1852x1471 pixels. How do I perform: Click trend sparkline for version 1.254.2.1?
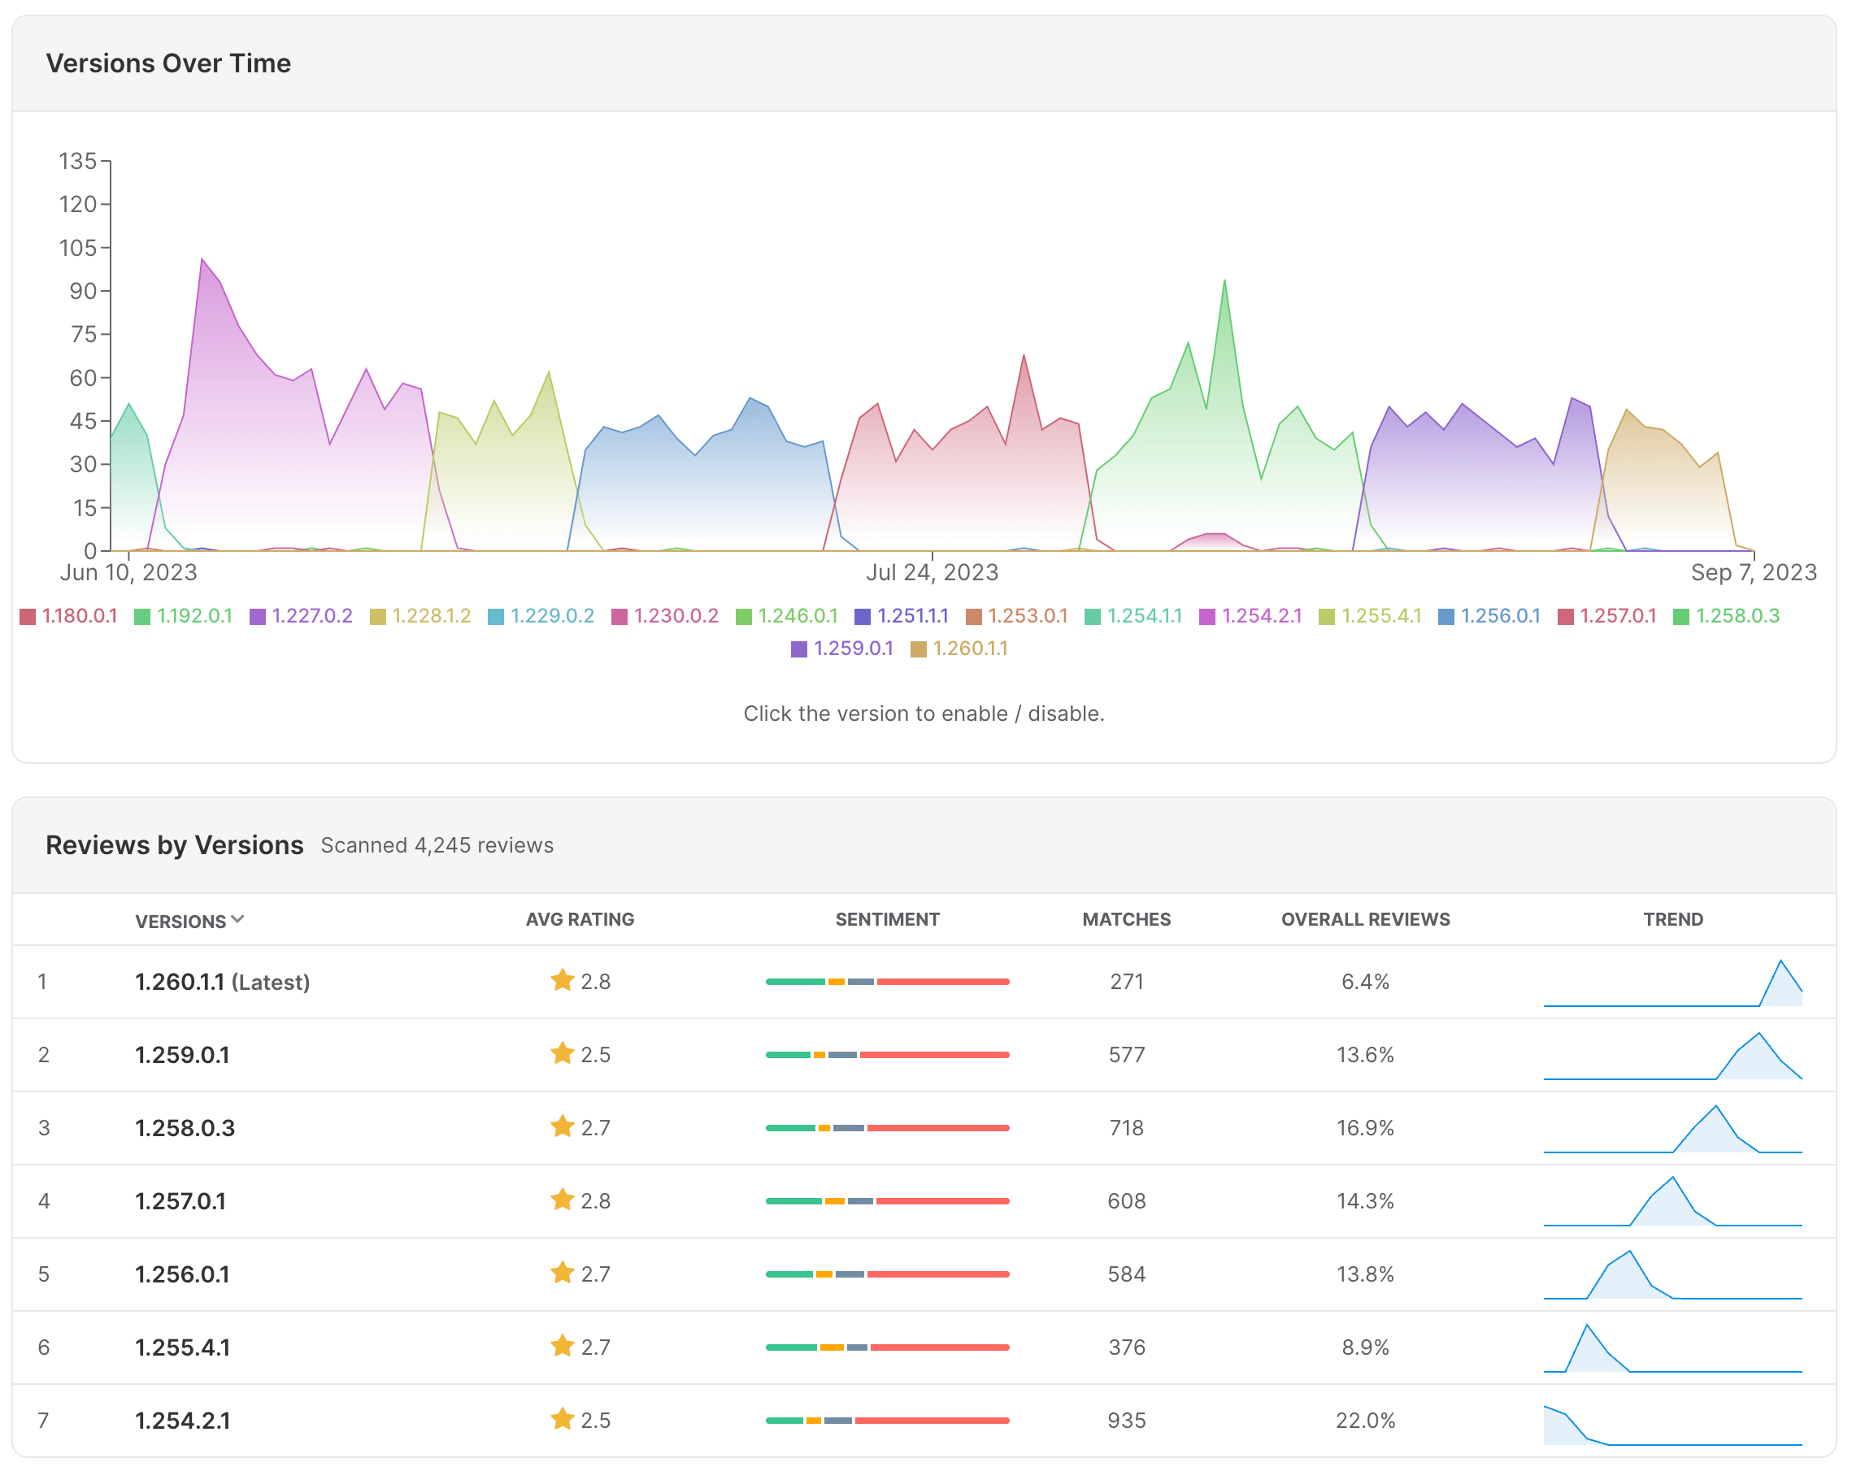point(1672,1425)
